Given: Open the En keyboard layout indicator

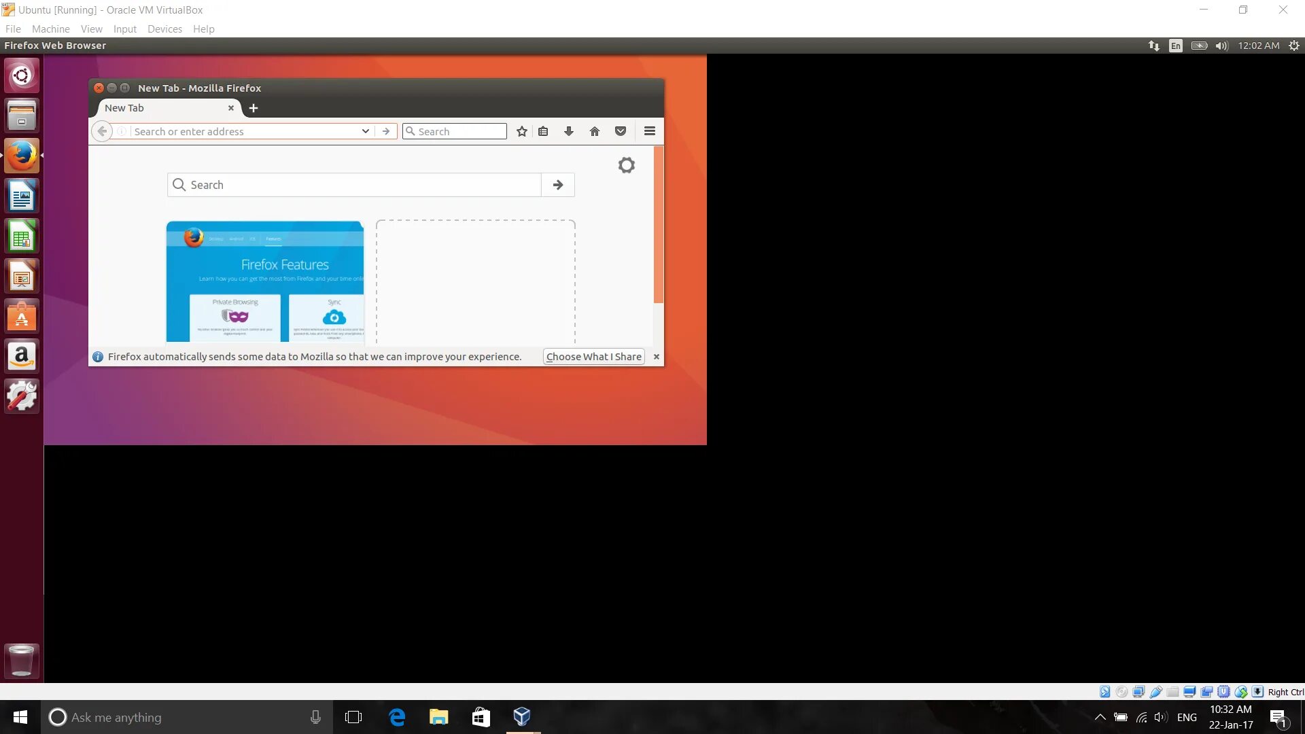Looking at the screenshot, I should click(x=1176, y=46).
